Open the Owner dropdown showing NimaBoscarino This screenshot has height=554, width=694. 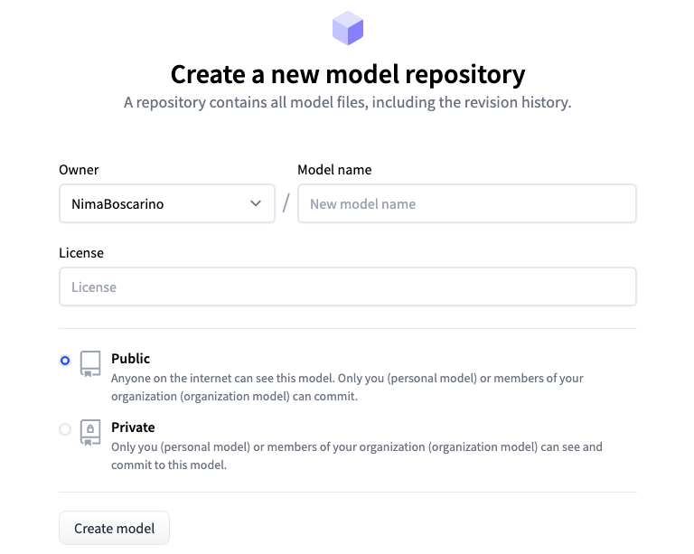click(167, 203)
